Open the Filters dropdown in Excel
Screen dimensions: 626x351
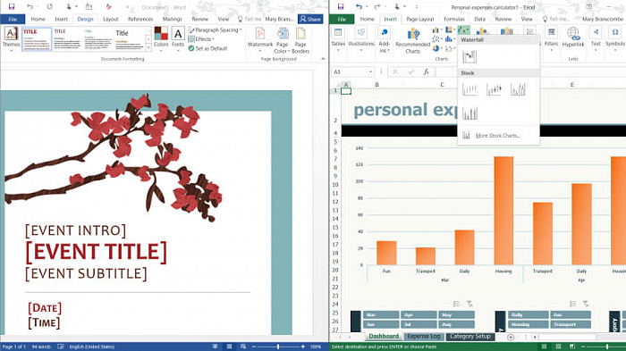[552, 39]
